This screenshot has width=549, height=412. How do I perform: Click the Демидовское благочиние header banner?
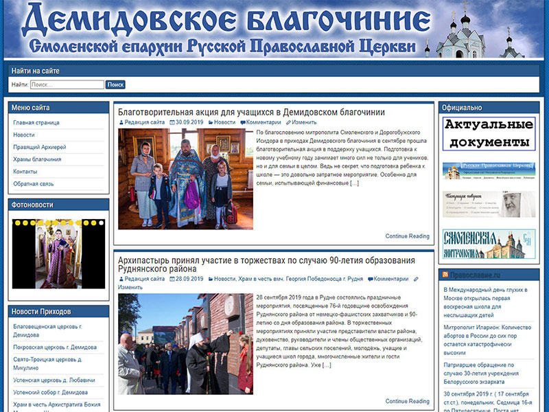pyautogui.click(x=274, y=29)
